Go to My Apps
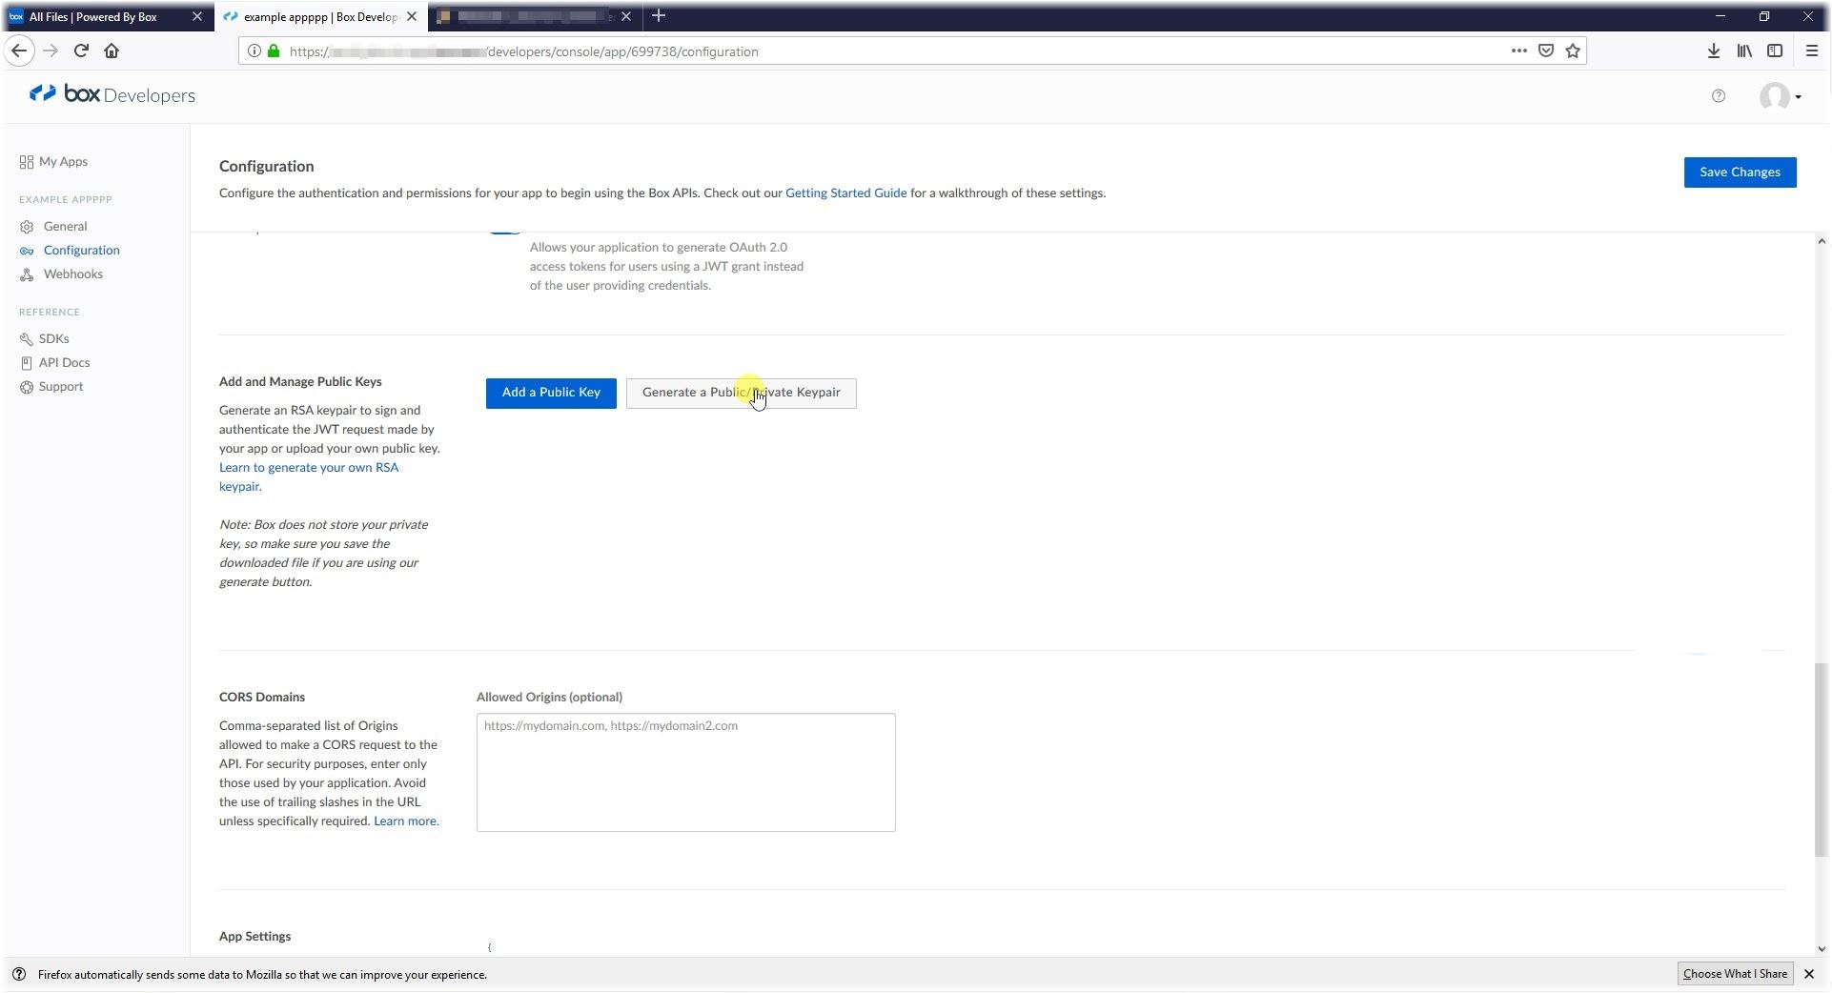This screenshot has width=1832, height=993. [53, 162]
